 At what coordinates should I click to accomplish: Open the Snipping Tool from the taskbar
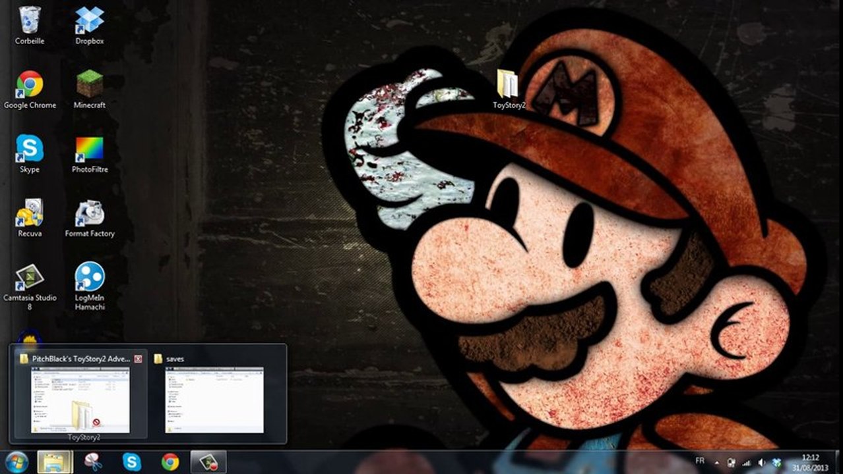pos(94,462)
